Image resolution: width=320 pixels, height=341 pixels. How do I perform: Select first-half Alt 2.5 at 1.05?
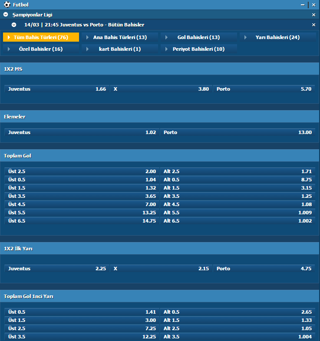(x=238, y=328)
